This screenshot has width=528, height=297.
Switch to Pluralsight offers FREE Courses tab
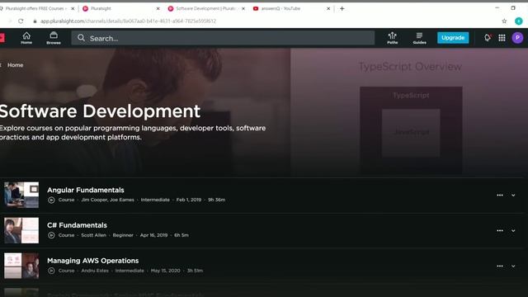pos(35,8)
